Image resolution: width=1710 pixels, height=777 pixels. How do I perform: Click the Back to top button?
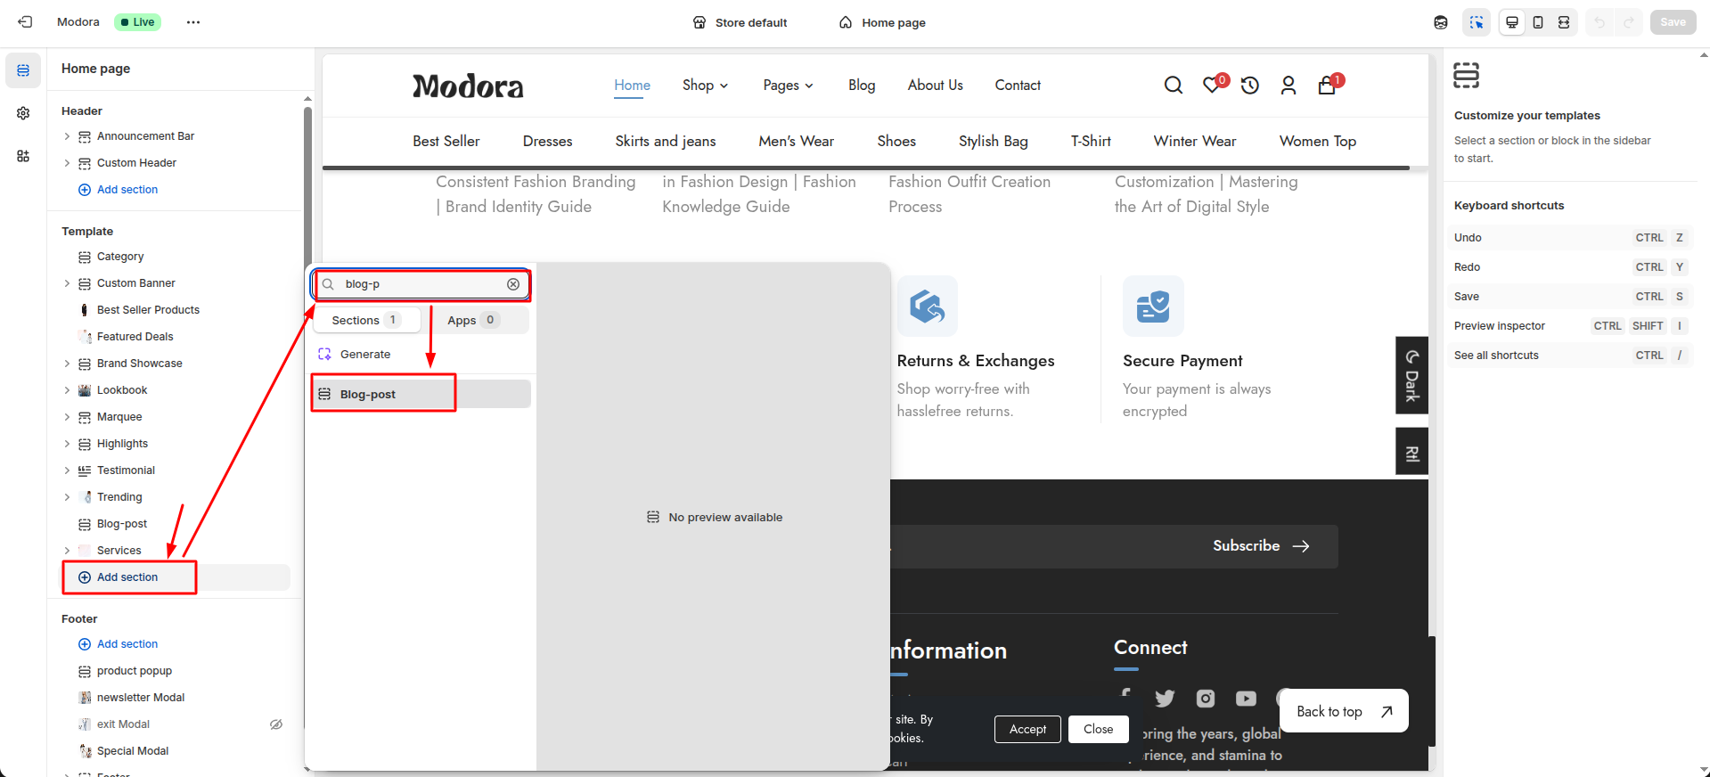1344,711
